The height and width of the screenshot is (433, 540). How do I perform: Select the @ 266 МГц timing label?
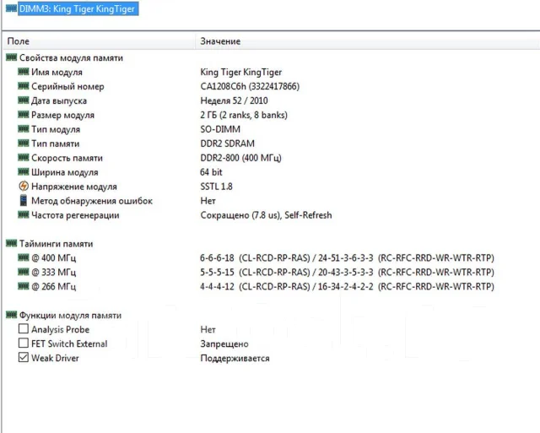tap(53, 287)
